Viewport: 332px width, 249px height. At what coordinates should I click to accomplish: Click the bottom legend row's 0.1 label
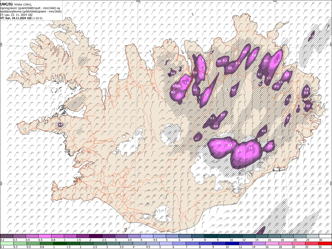tap(2, 247)
